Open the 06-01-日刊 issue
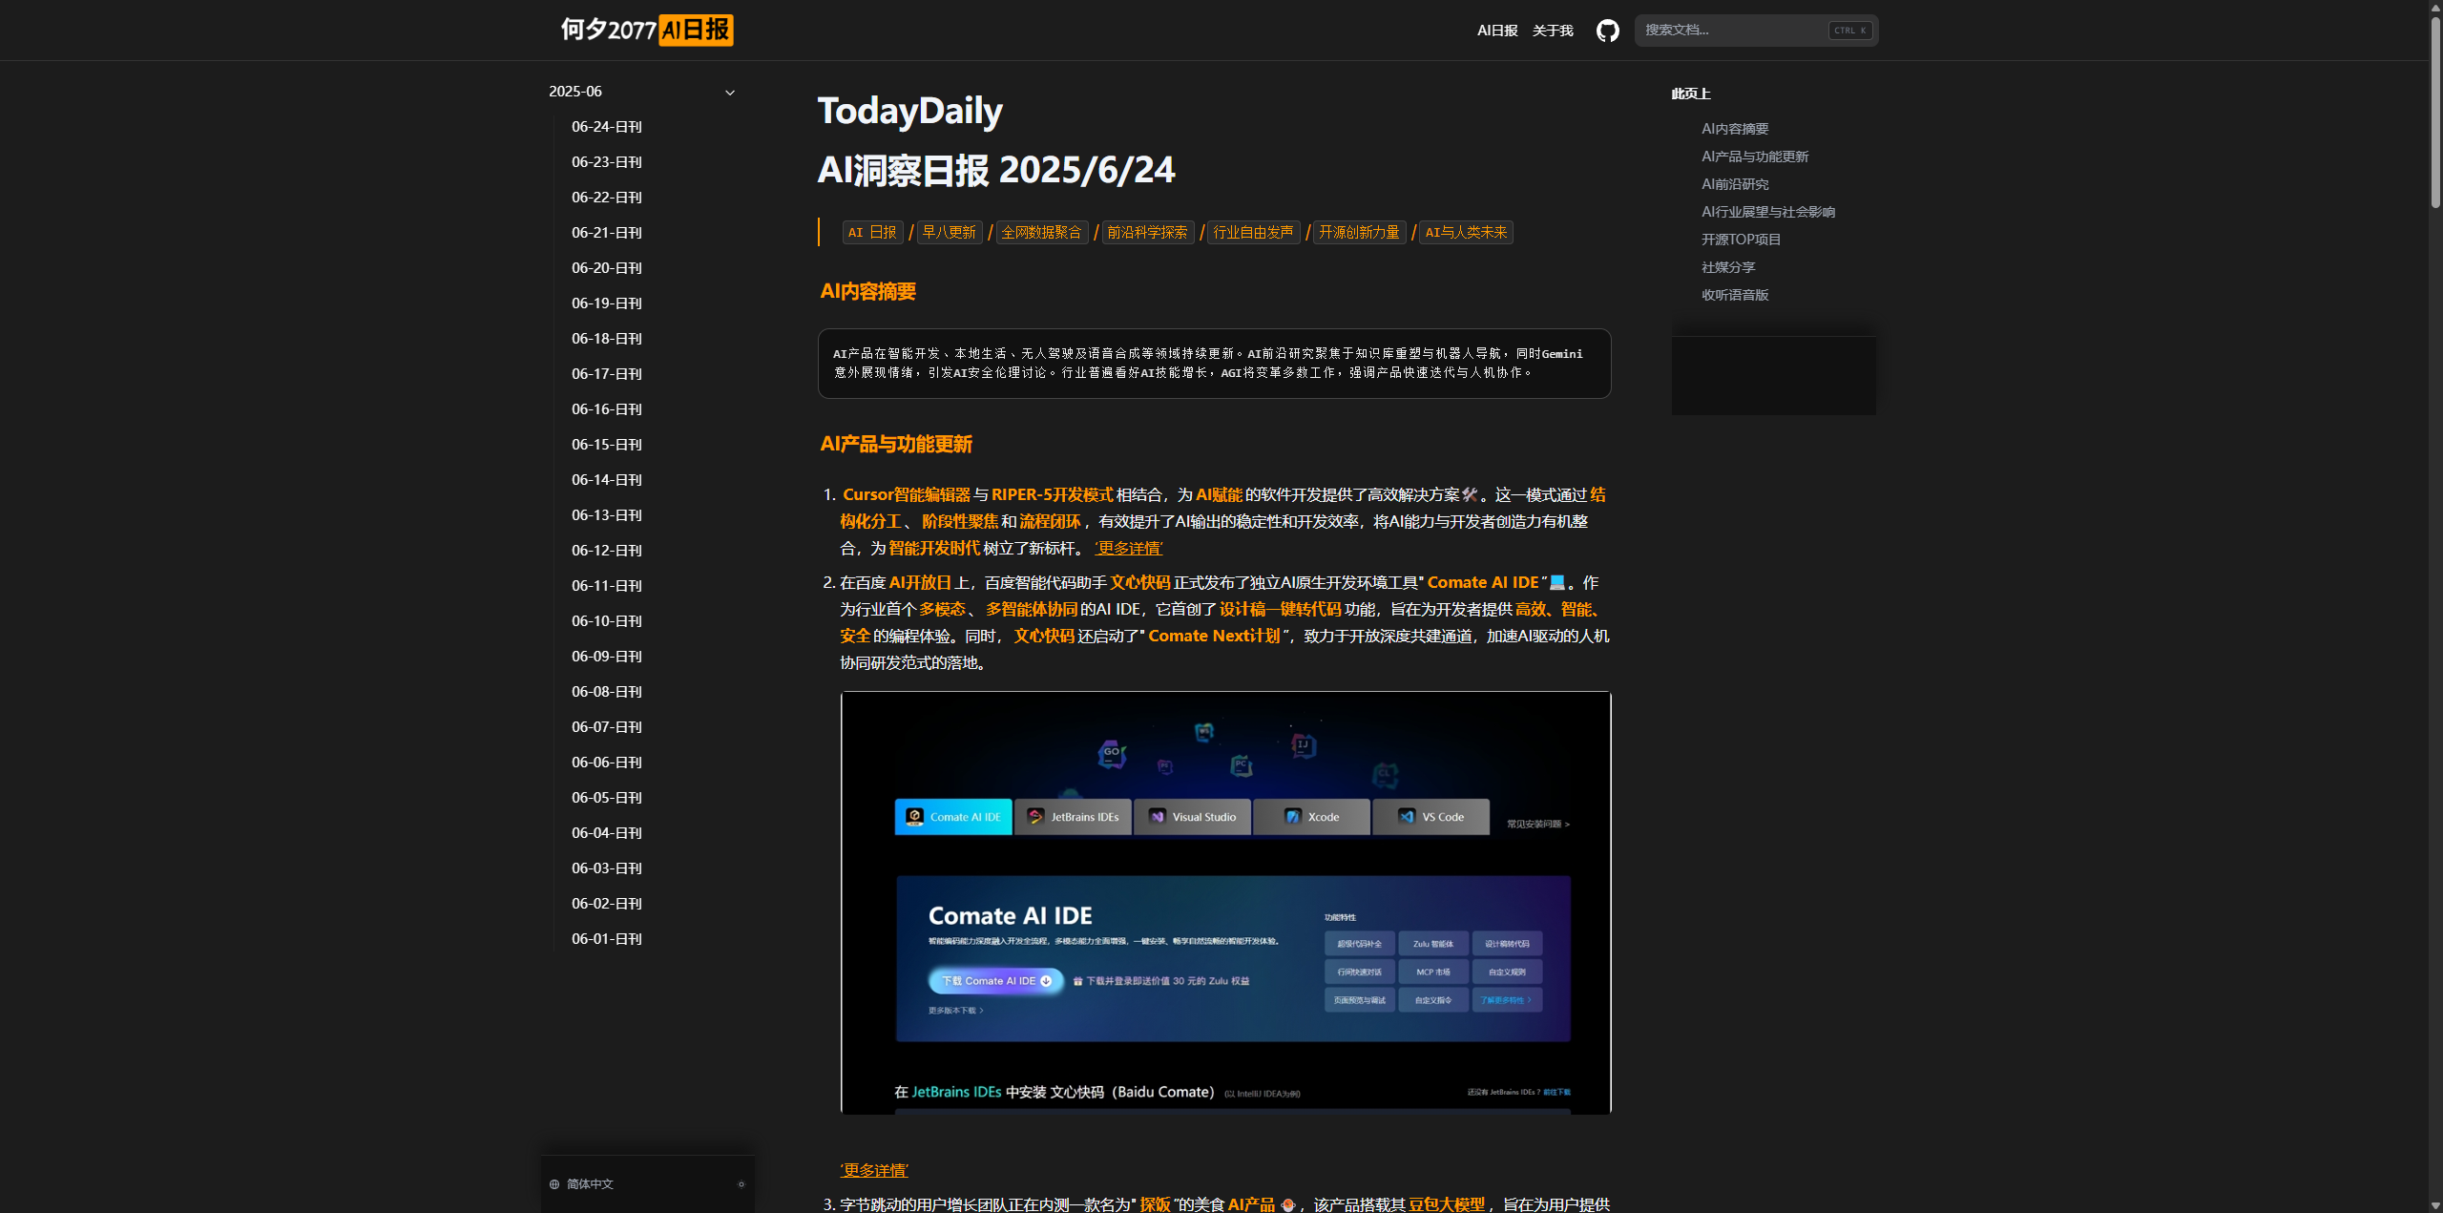The image size is (2443, 1213). [606, 939]
